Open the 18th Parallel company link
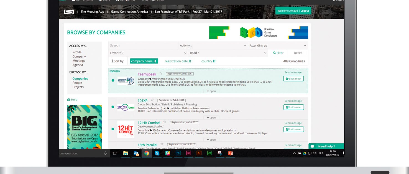This screenshot has width=409, height=174. tap(147, 145)
